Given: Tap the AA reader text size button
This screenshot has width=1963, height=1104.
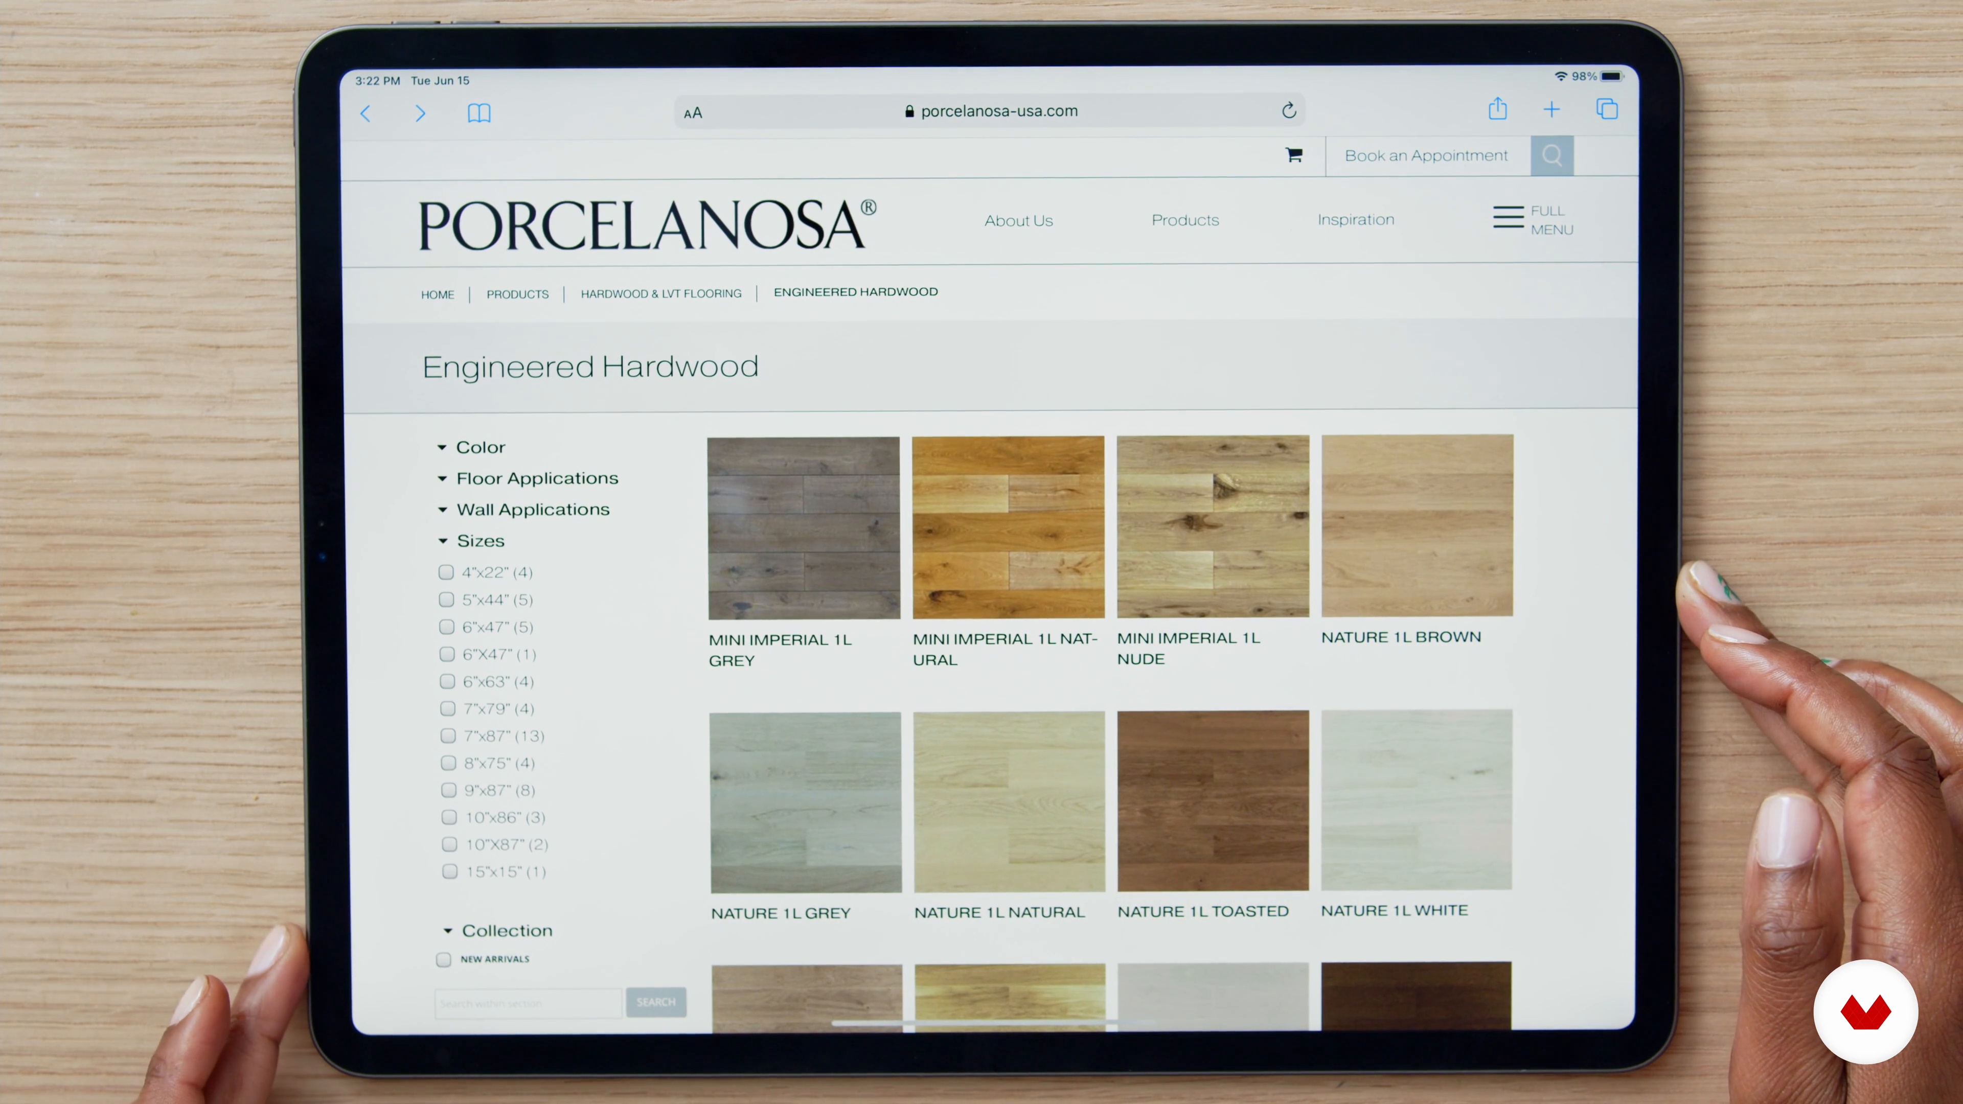Looking at the screenshot, I should 693,113.
